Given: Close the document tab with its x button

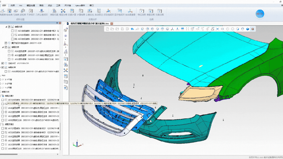Looking at the screenshot, I should click(112, 24).
